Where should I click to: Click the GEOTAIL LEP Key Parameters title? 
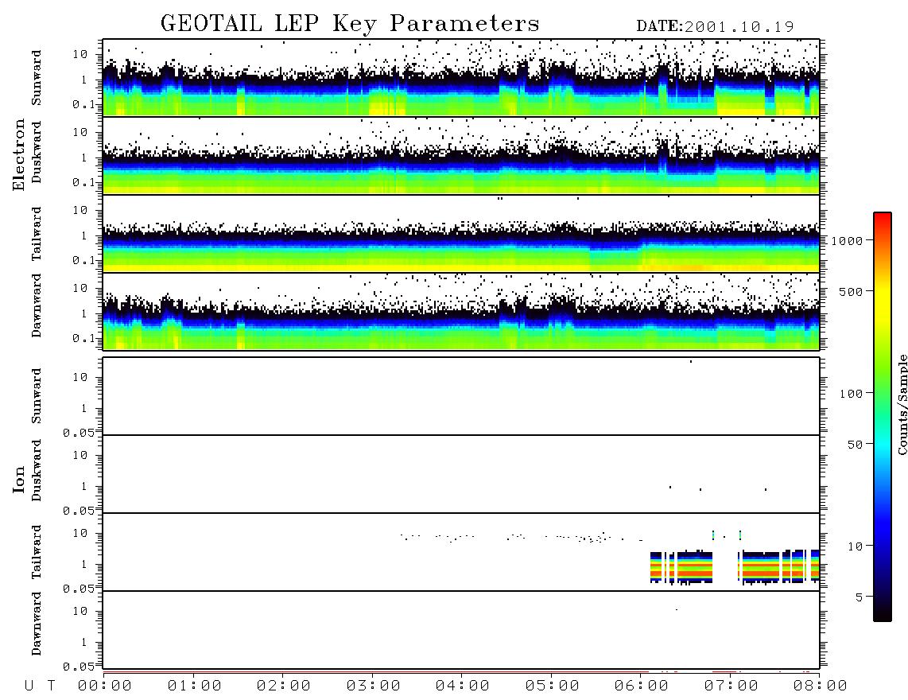(x=350, y=23)
